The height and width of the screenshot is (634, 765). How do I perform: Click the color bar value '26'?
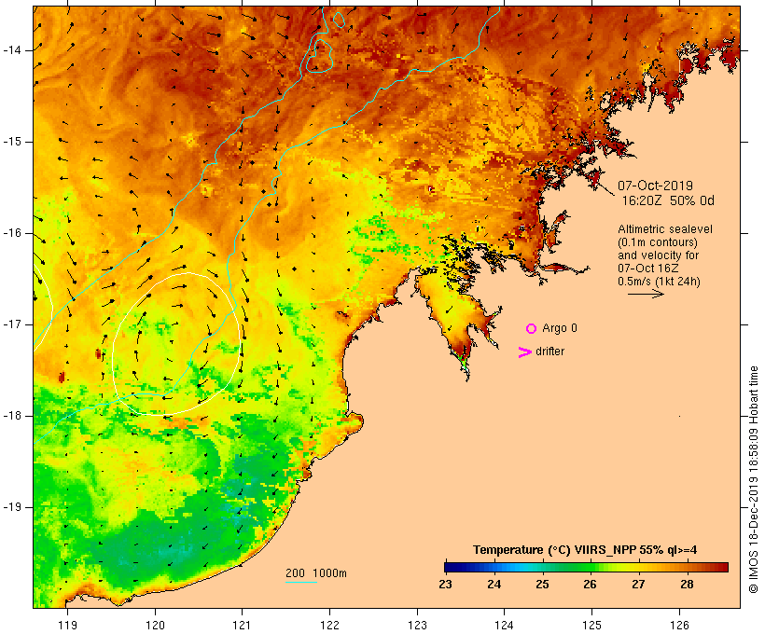(590, 585)
